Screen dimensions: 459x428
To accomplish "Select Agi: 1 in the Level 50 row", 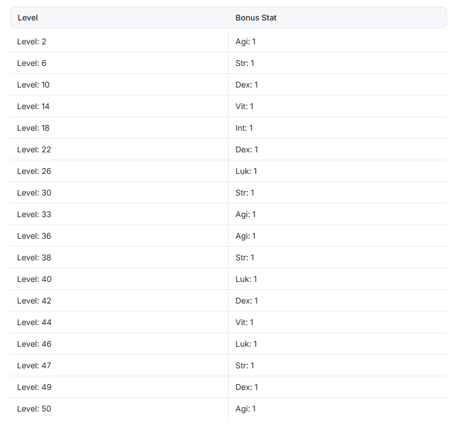I will tap(246, 409).
